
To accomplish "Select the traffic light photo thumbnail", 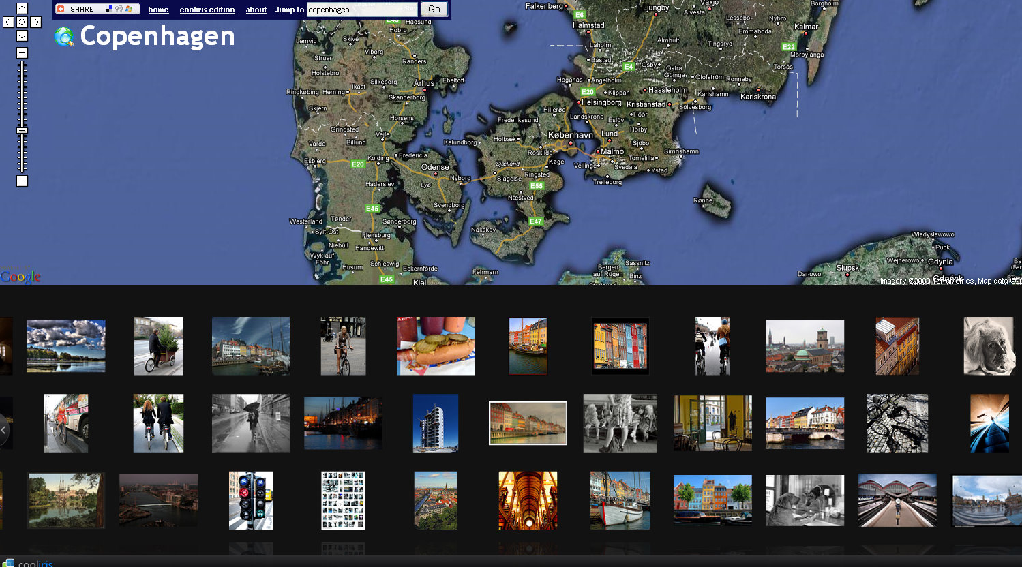I will [251, 500].
